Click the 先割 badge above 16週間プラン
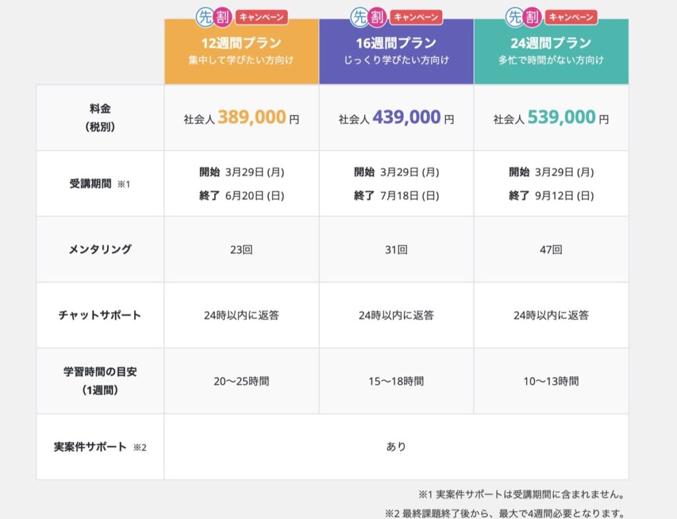The image size is (677, 519). (x=368, y=17)
